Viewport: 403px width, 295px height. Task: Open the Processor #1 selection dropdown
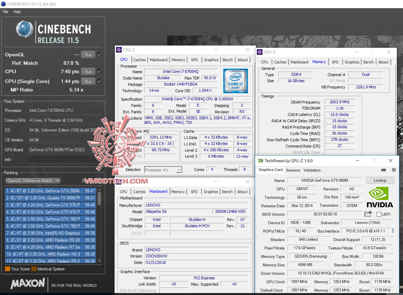[x=163, y=170]
